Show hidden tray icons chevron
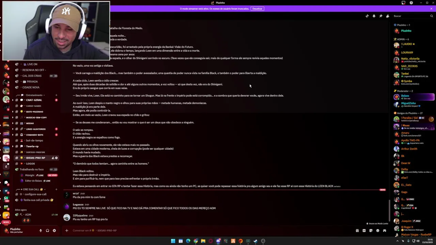436x245 pixels. 397,241
